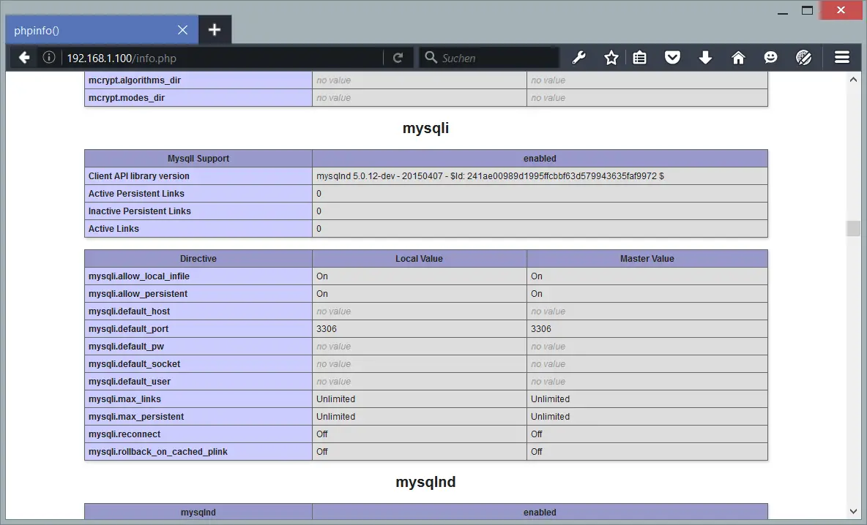Click the Suchen search field
The height and width of the screenshot is (525, 867).
click(x=489, y=58)
